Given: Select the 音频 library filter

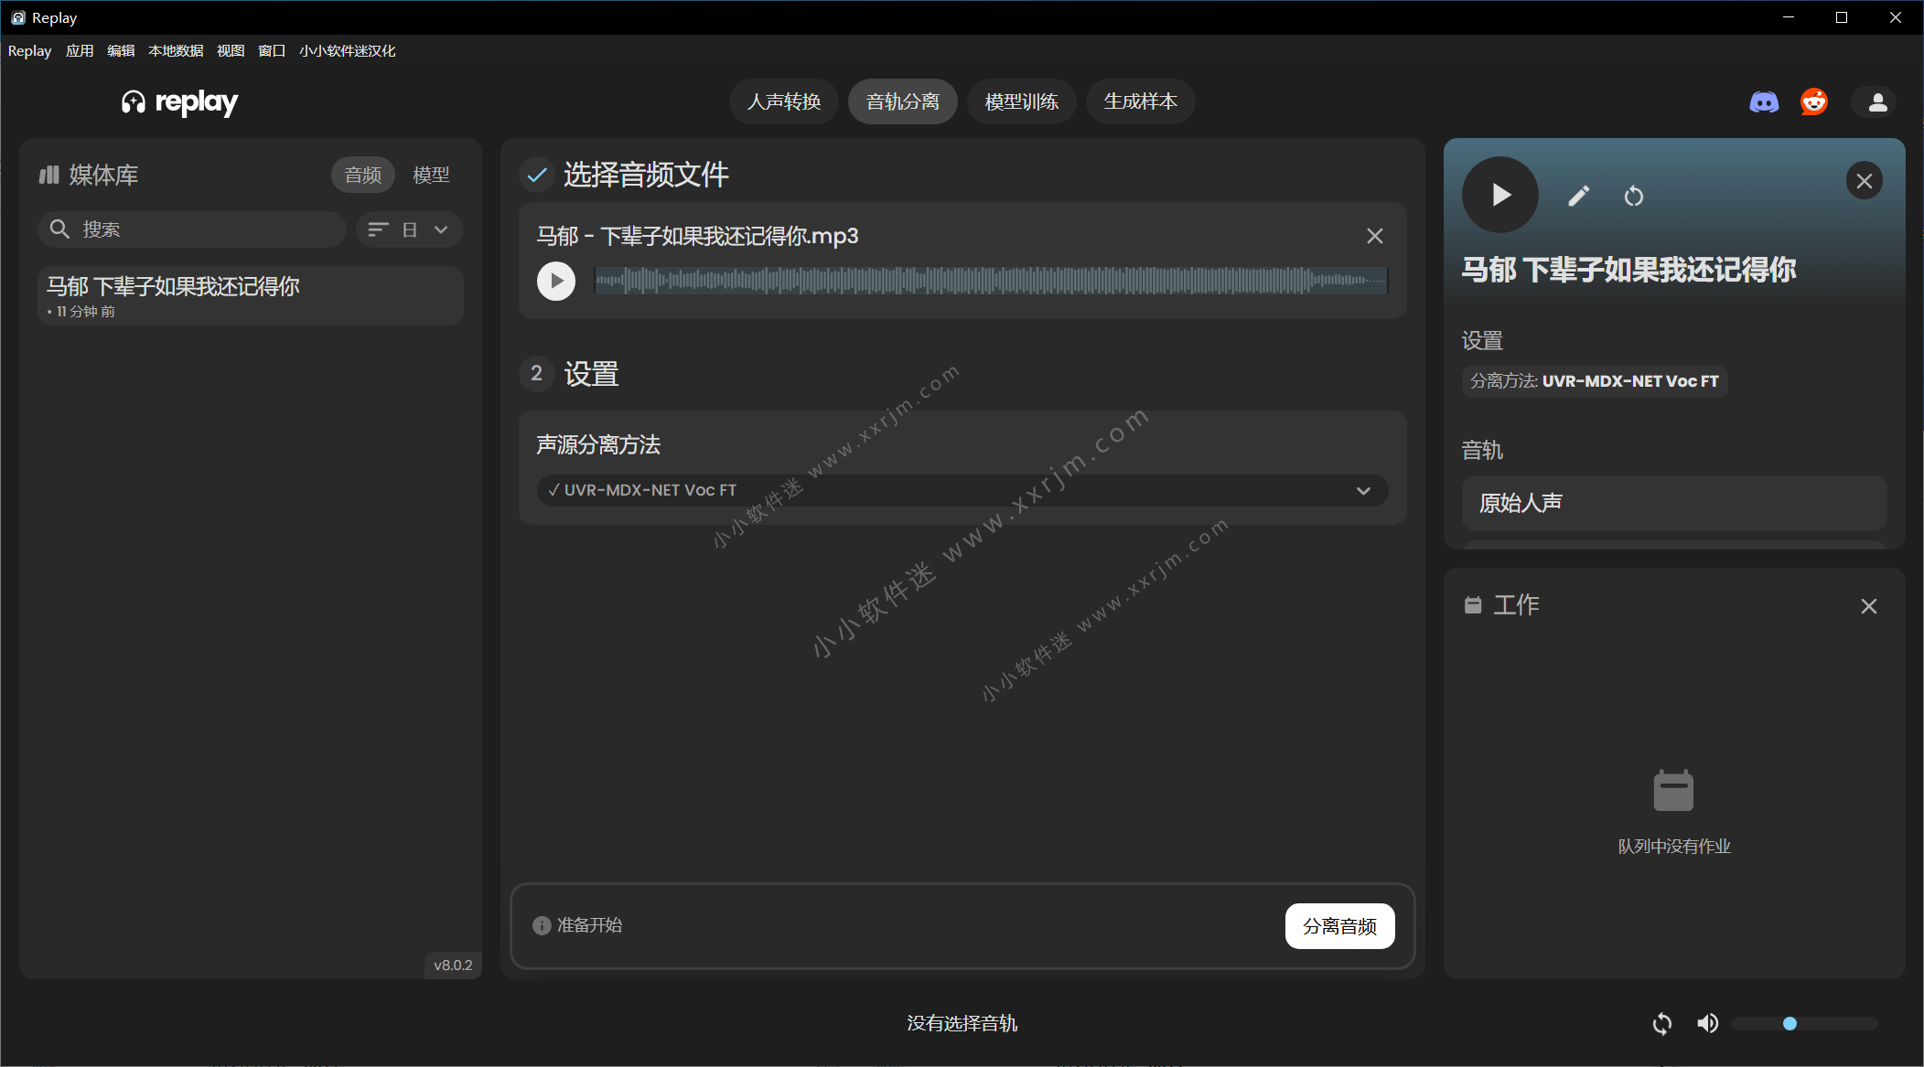Looking at the screenshot, I should (363, 175).
